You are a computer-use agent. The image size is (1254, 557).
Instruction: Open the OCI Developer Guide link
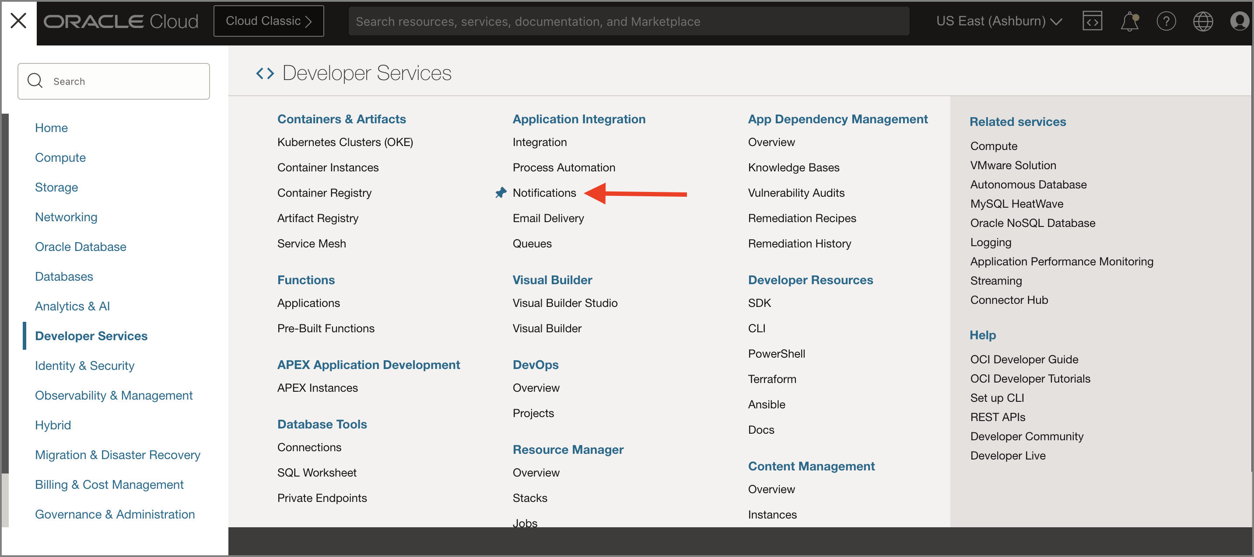pos(1024,359)
